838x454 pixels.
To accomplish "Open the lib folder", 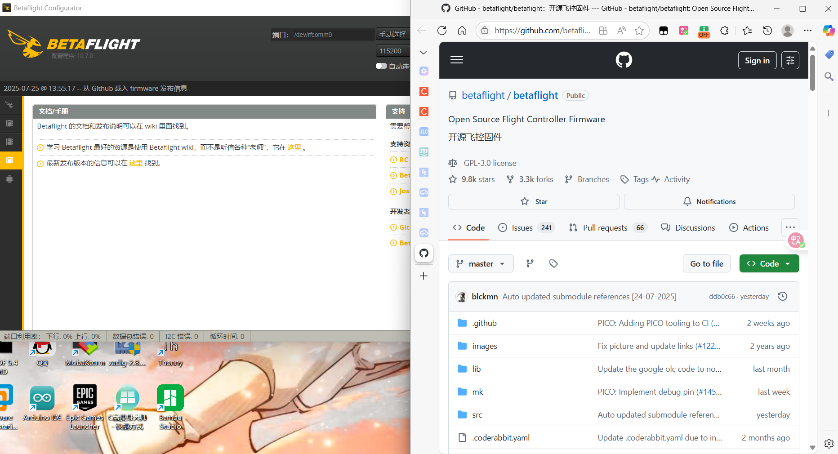I will coord(477,369).
